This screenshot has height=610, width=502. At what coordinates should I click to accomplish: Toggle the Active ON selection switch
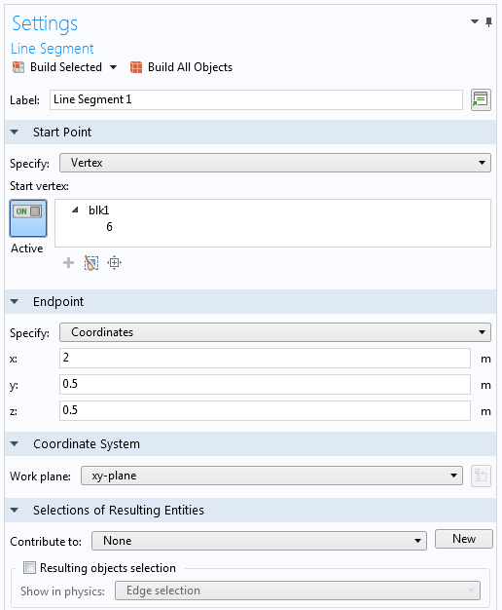(x=28, y=218)
